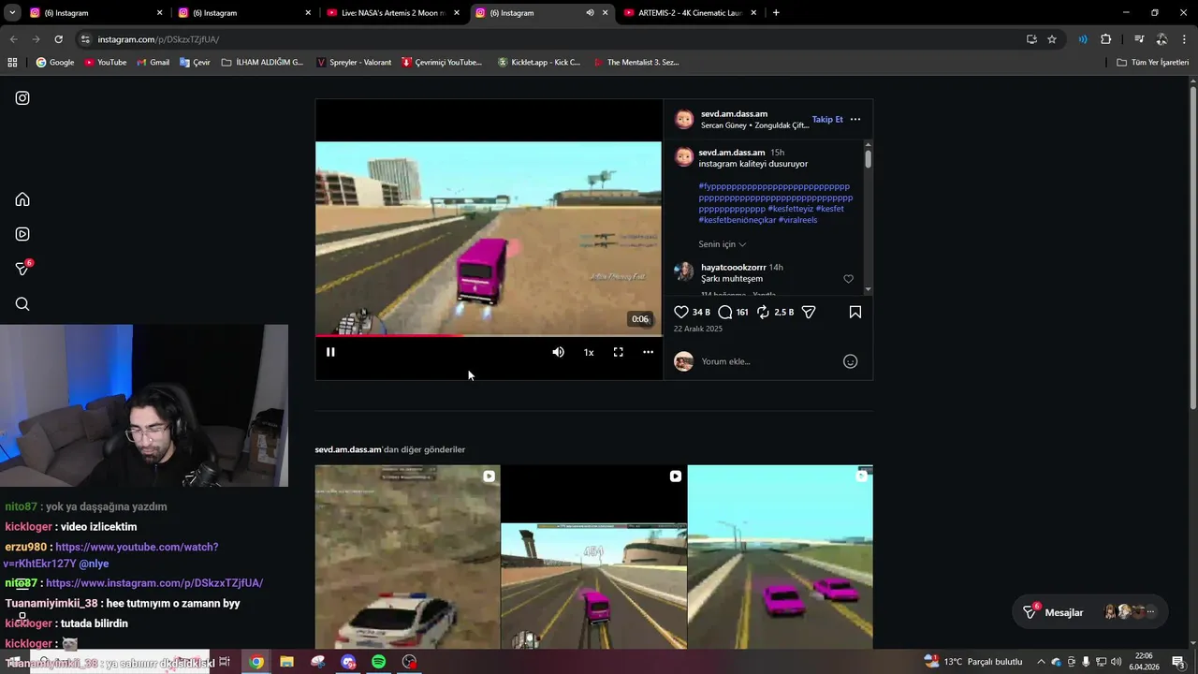Open File Explorer from the taskbar
The height and width of the screenshot is (674, 1198).
coord(286,662)
